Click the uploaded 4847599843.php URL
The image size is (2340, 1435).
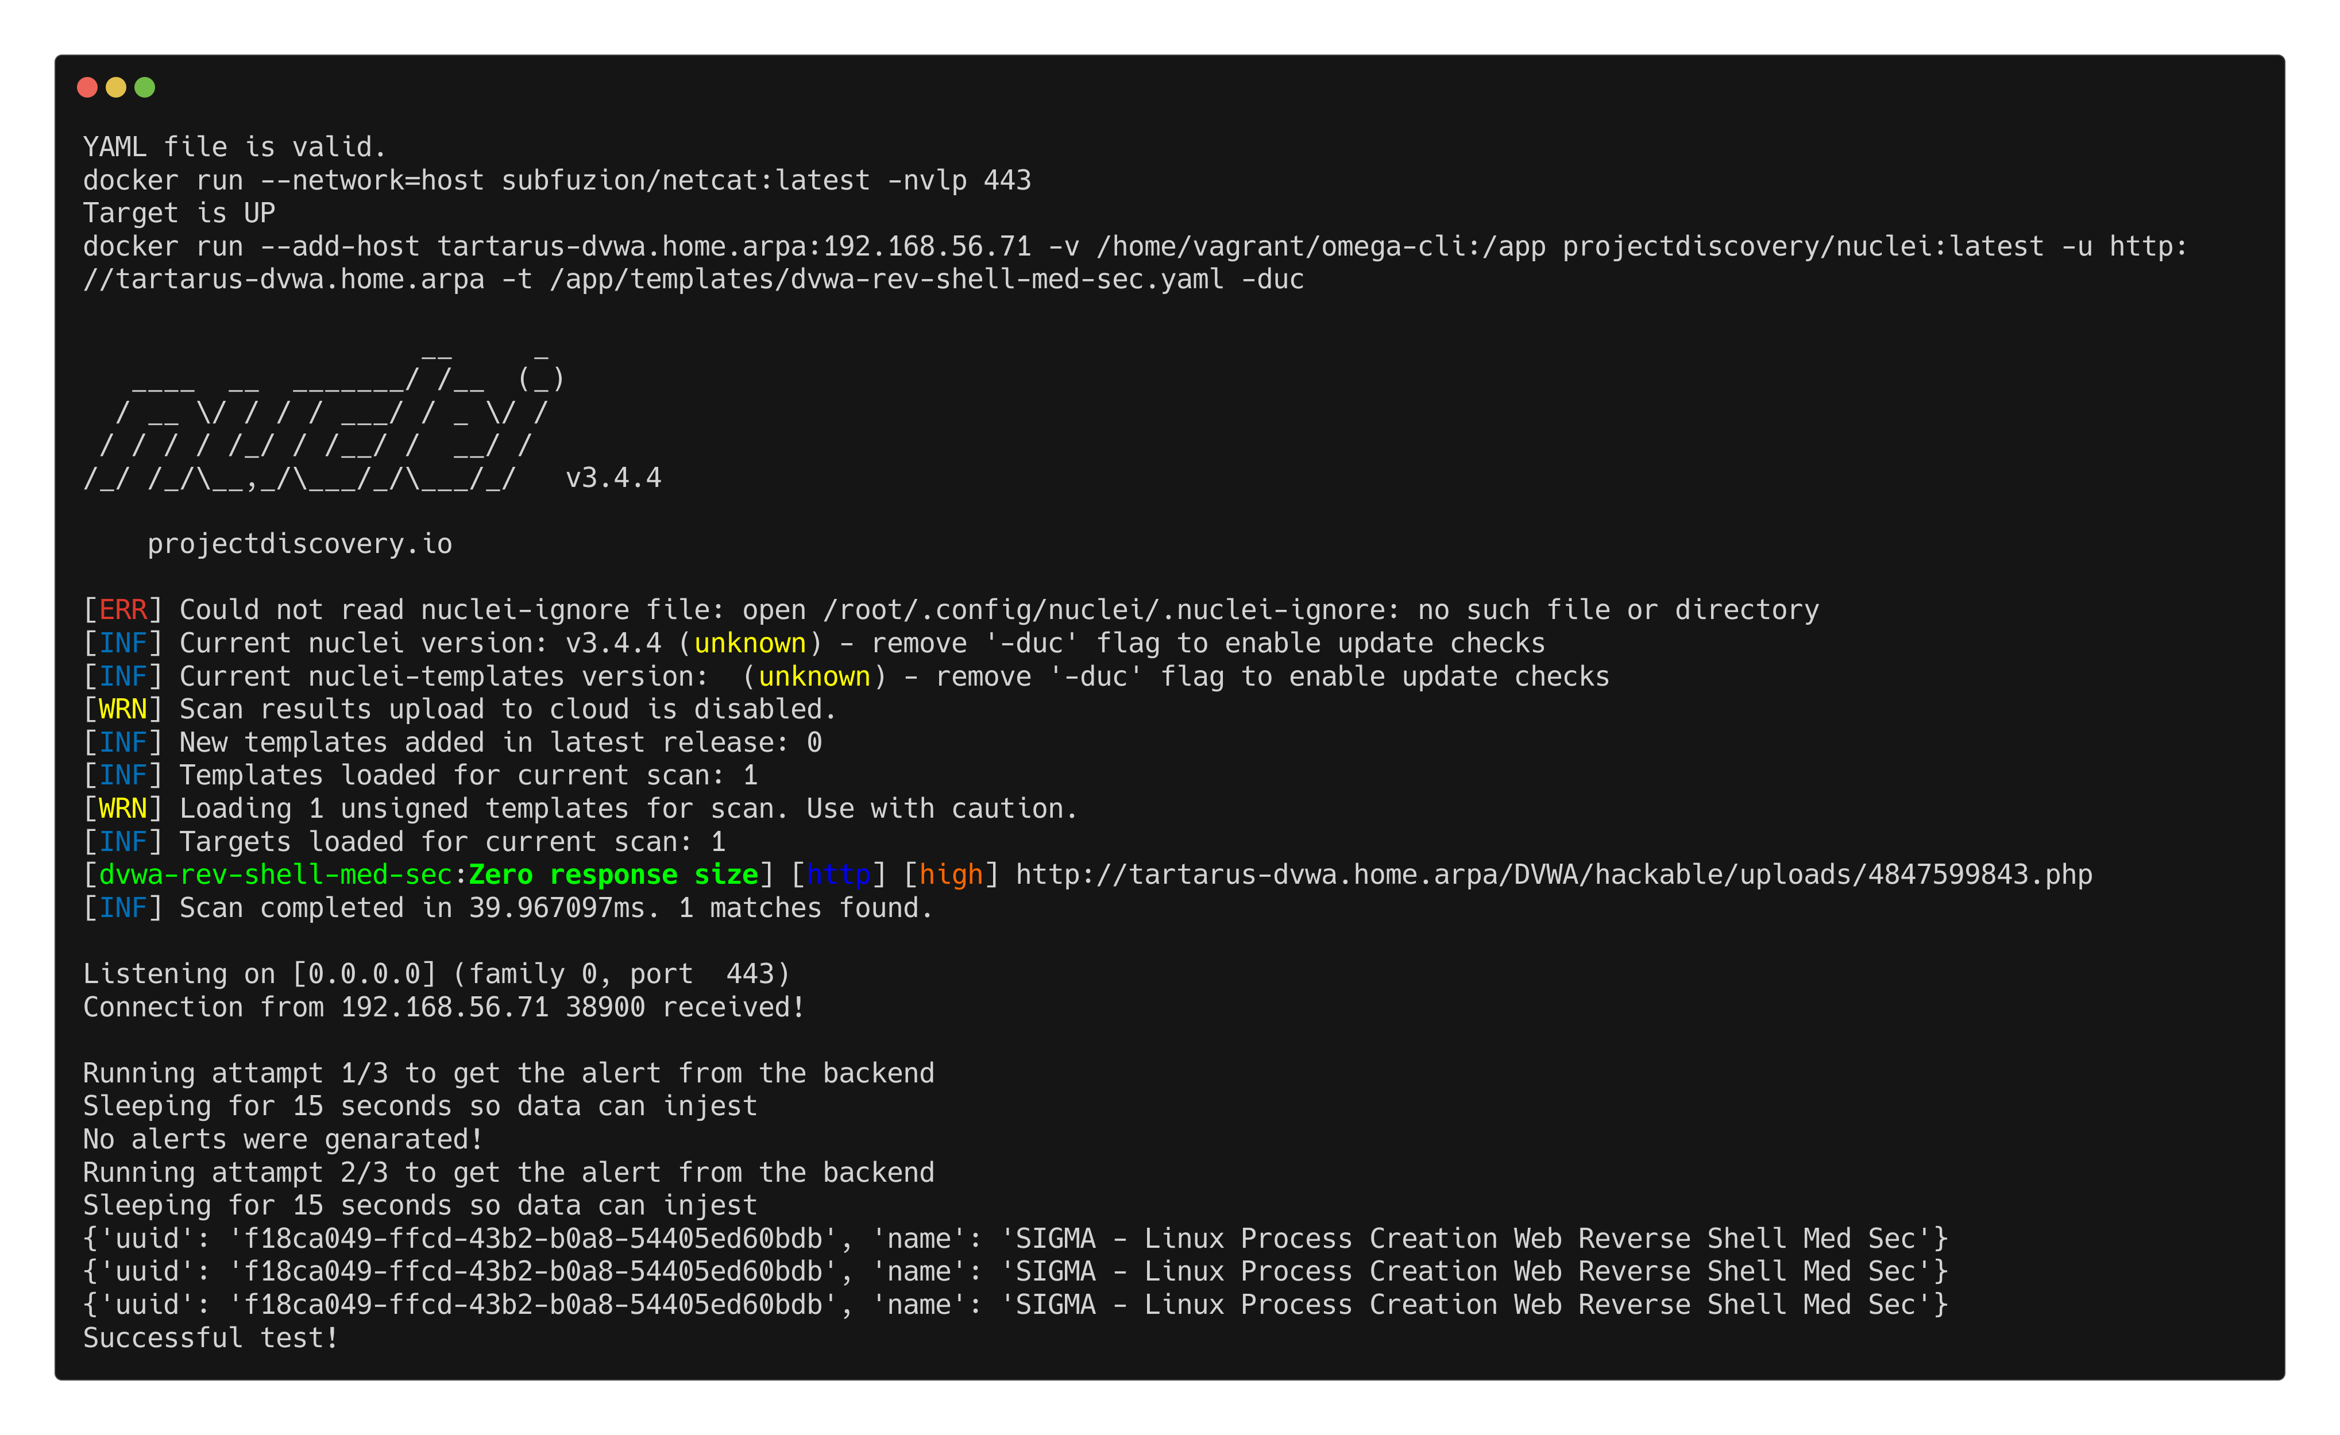(x=1554, y=874)
